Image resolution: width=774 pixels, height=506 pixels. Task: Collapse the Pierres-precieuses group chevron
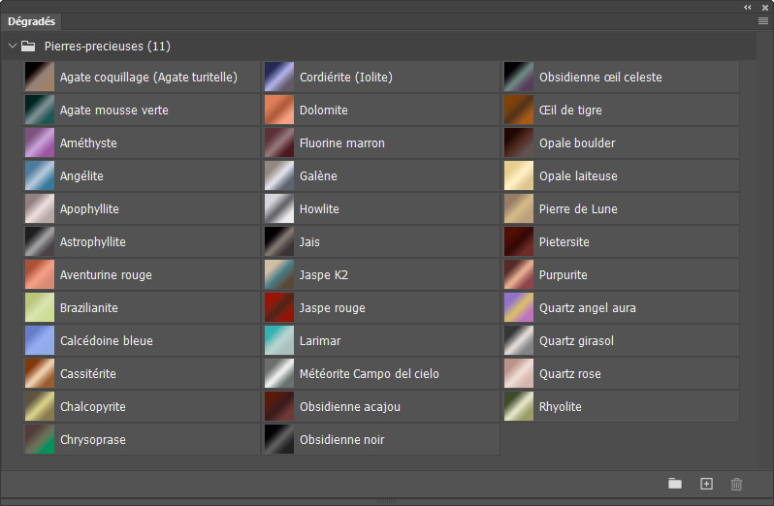point(12,46)
